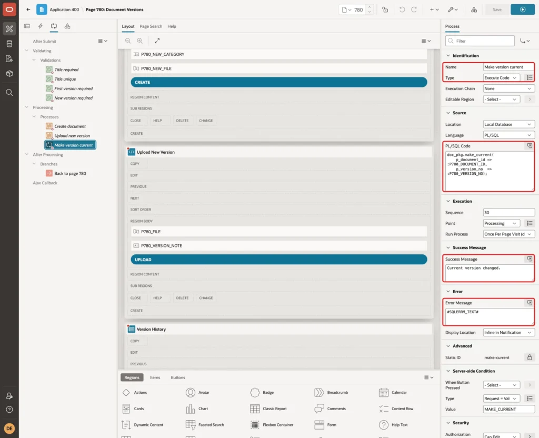Switch to the Layout tab
The width and height of the screenshot is (539, 438).
click(128, 26)
